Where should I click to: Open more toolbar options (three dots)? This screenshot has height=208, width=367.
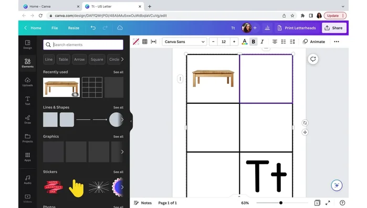337,41
